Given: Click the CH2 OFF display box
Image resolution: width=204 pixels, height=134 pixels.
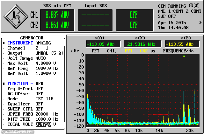Looking at the screenshot, I should pos(134,25).
